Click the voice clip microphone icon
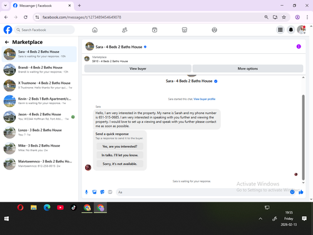The height and width of the screenshot is (235, 313). pyautogui.click(x=86, y=192)
